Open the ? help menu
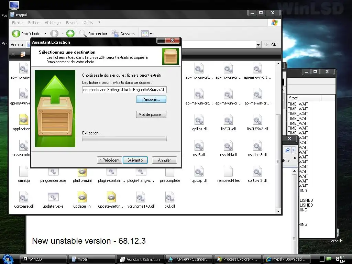This screenshot has height=264, width=352. tap(99, 23)
